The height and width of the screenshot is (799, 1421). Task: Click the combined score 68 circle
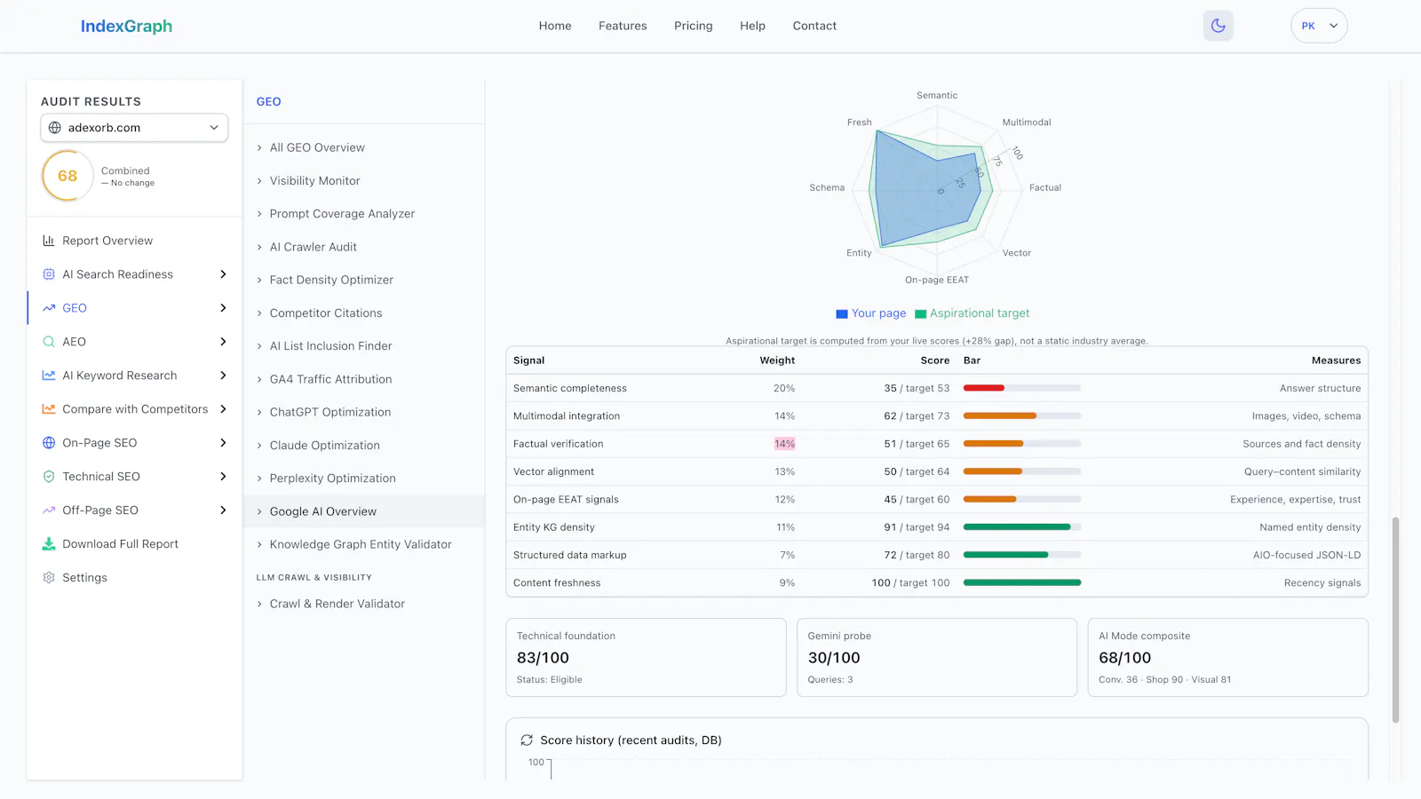click(67, 176)
